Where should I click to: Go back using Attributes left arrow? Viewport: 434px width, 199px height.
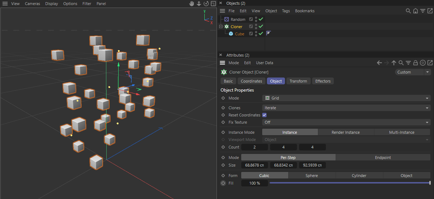pos(379,63)
